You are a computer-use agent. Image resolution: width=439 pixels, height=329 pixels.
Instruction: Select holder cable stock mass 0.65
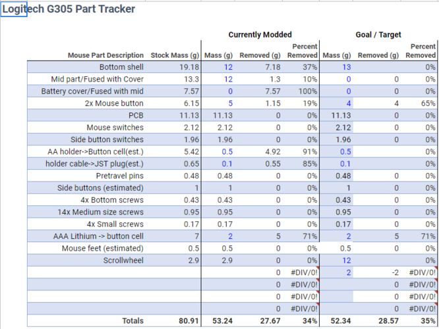click(191, 164)
